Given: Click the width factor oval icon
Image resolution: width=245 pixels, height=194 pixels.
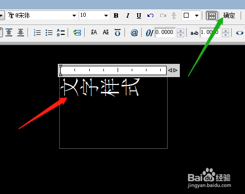Looking at the screenshot, I should pyautogui.click(x=240, y=33).
